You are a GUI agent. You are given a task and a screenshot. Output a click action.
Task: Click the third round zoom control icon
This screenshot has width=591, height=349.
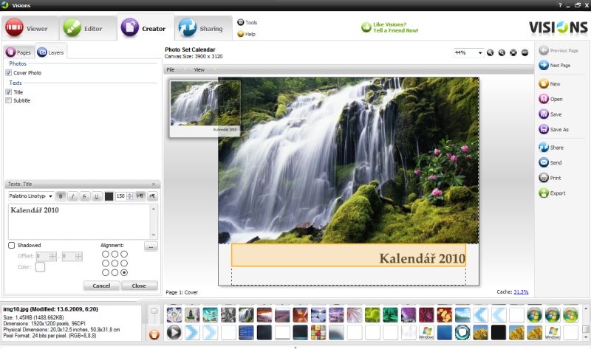click(x=513, y=52)
